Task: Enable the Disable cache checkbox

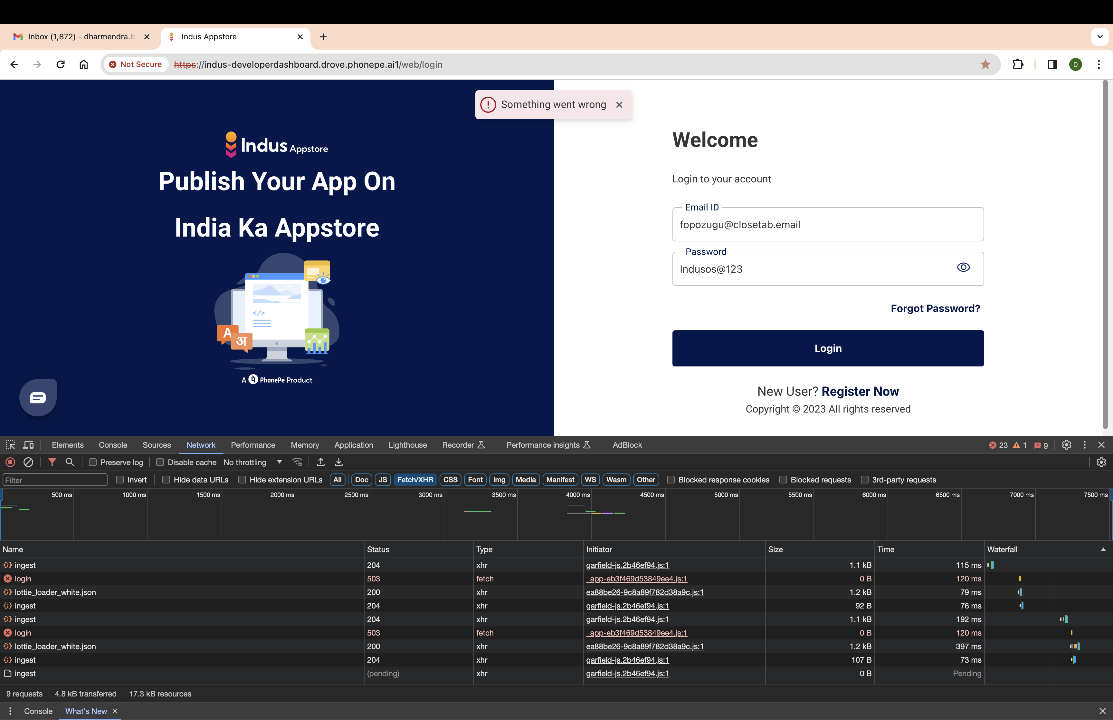Action: 160,462
